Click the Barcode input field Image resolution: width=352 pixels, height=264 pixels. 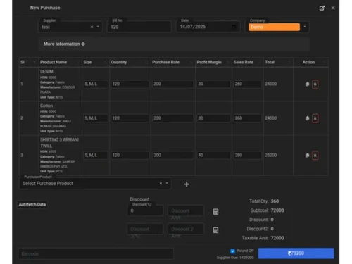96,253
